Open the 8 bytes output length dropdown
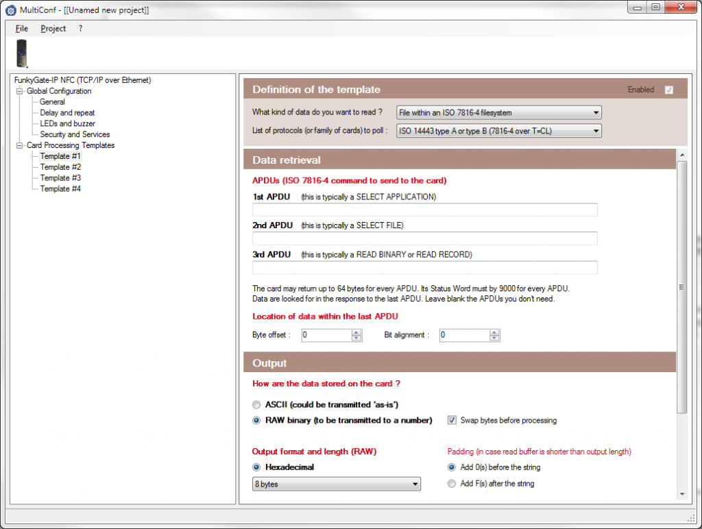 [x=336, y=484]
